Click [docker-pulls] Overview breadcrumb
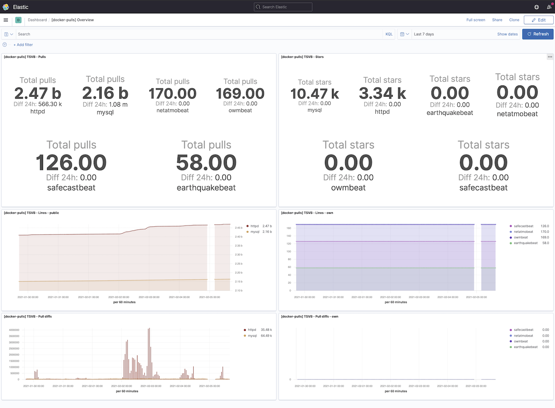Screen dimensions: 555x408 73,20
